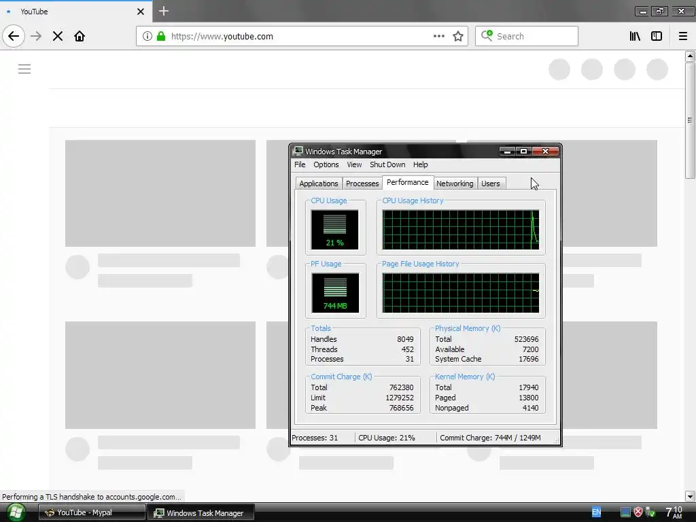
Task: Stop page loading with the X button
Action: tap(58, 37)
